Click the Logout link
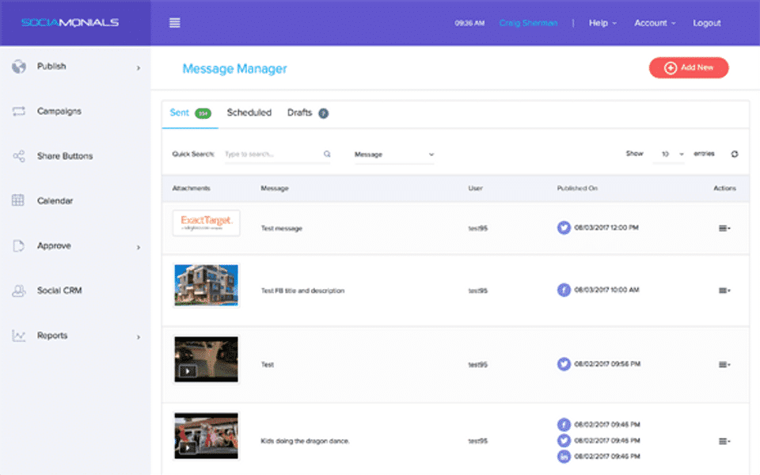Image resolution: width=760 pixels, height=475 pixels. pos(707,23)
